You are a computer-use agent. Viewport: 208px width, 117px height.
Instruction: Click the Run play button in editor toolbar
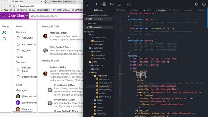97,4
